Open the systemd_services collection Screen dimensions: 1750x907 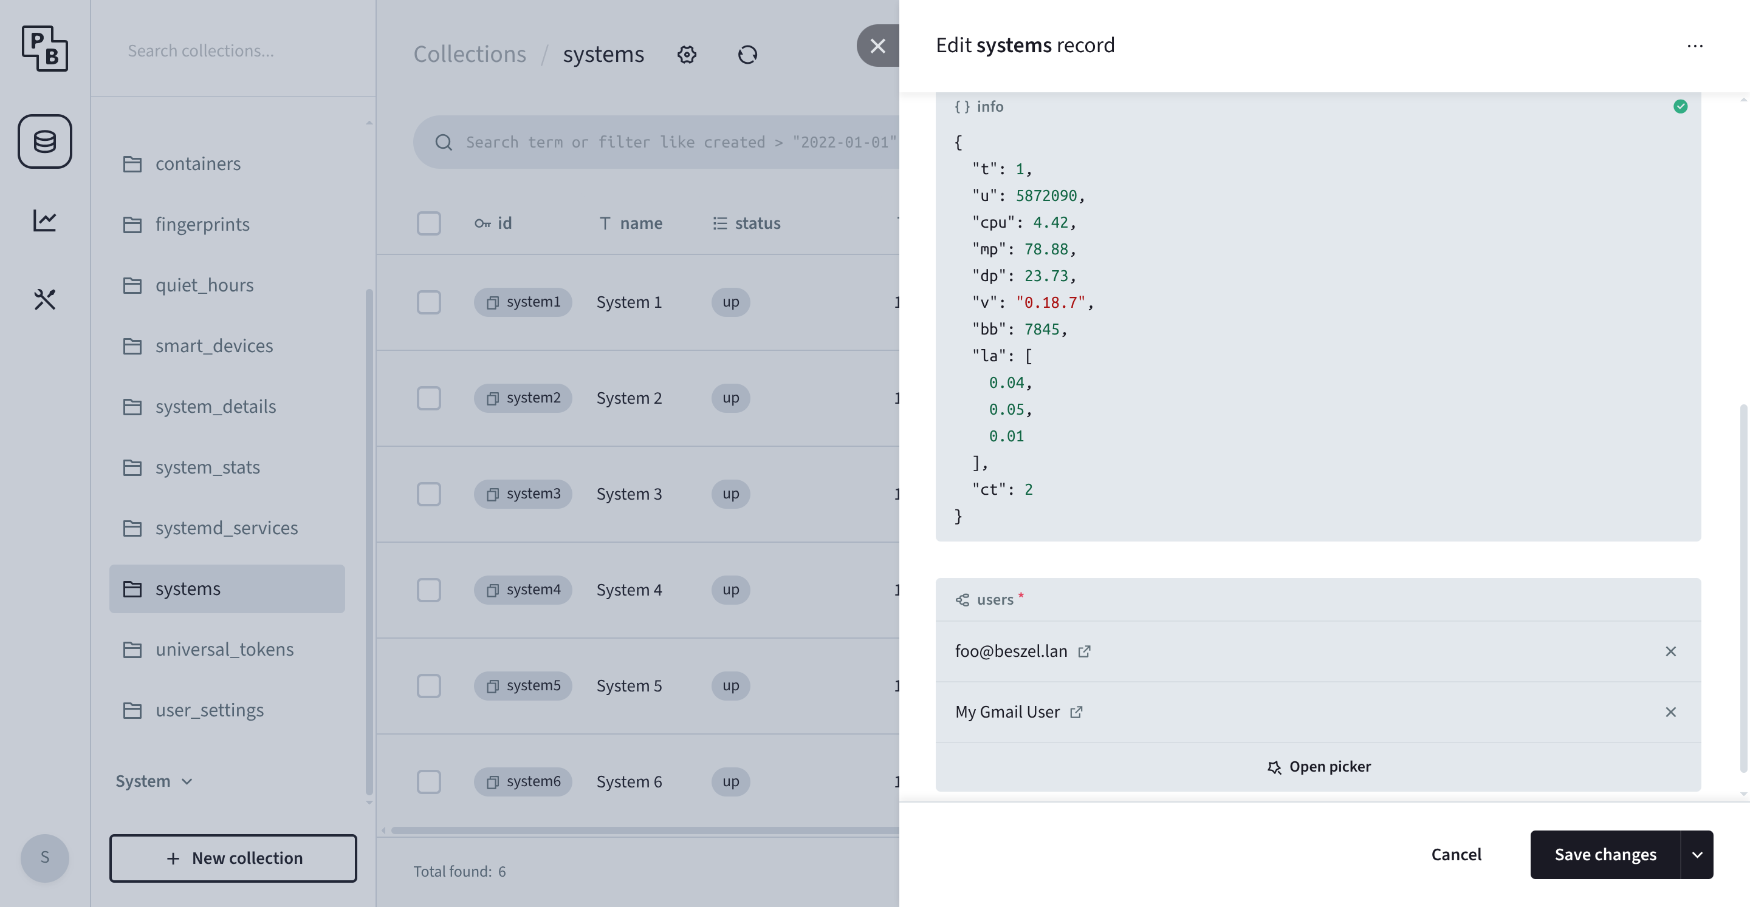pos(227,528)
